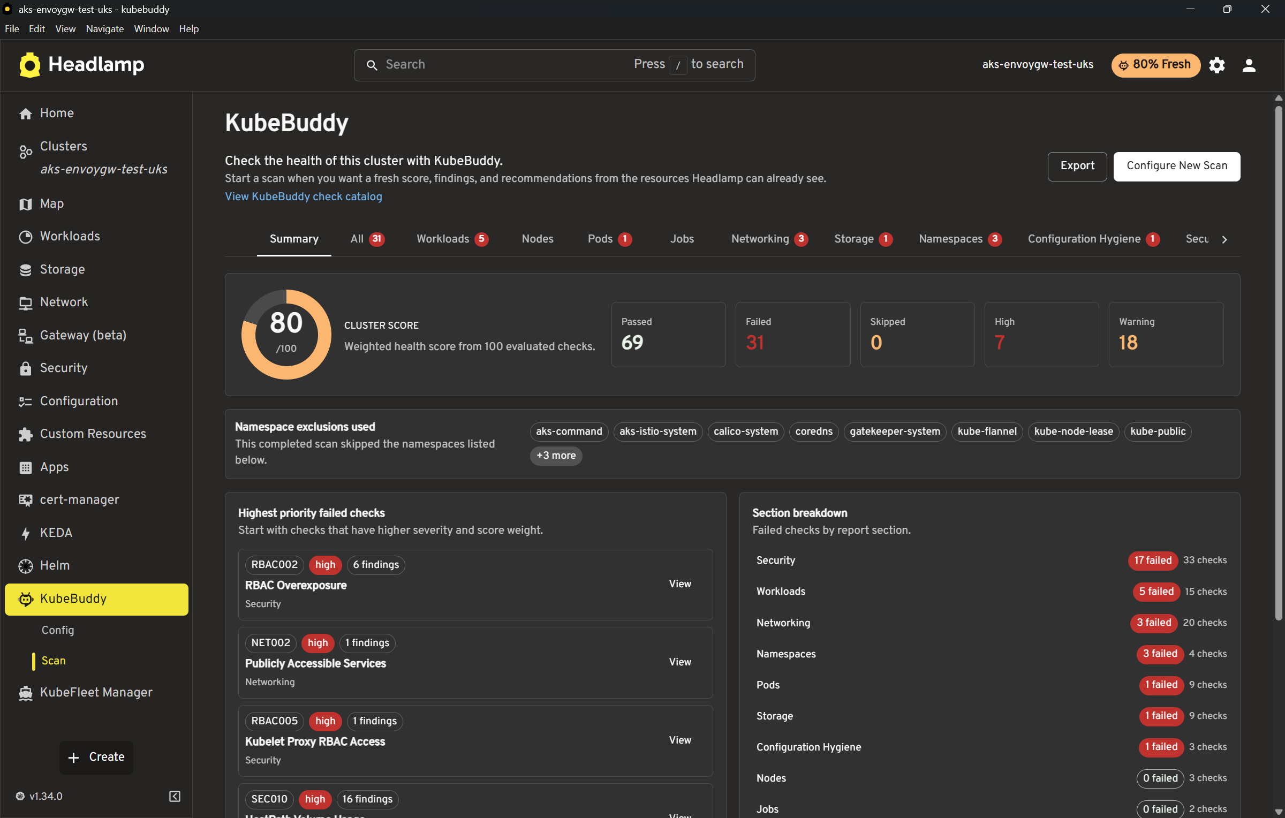Open the Jobs tab
1285x818 pixels.
[x=682, y=239]
